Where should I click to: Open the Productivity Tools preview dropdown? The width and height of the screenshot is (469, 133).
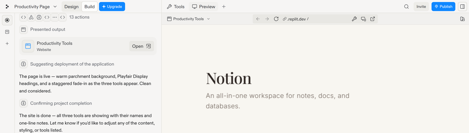point(188,19)
